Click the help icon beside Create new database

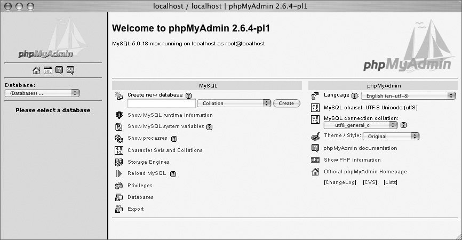[188, 95]
